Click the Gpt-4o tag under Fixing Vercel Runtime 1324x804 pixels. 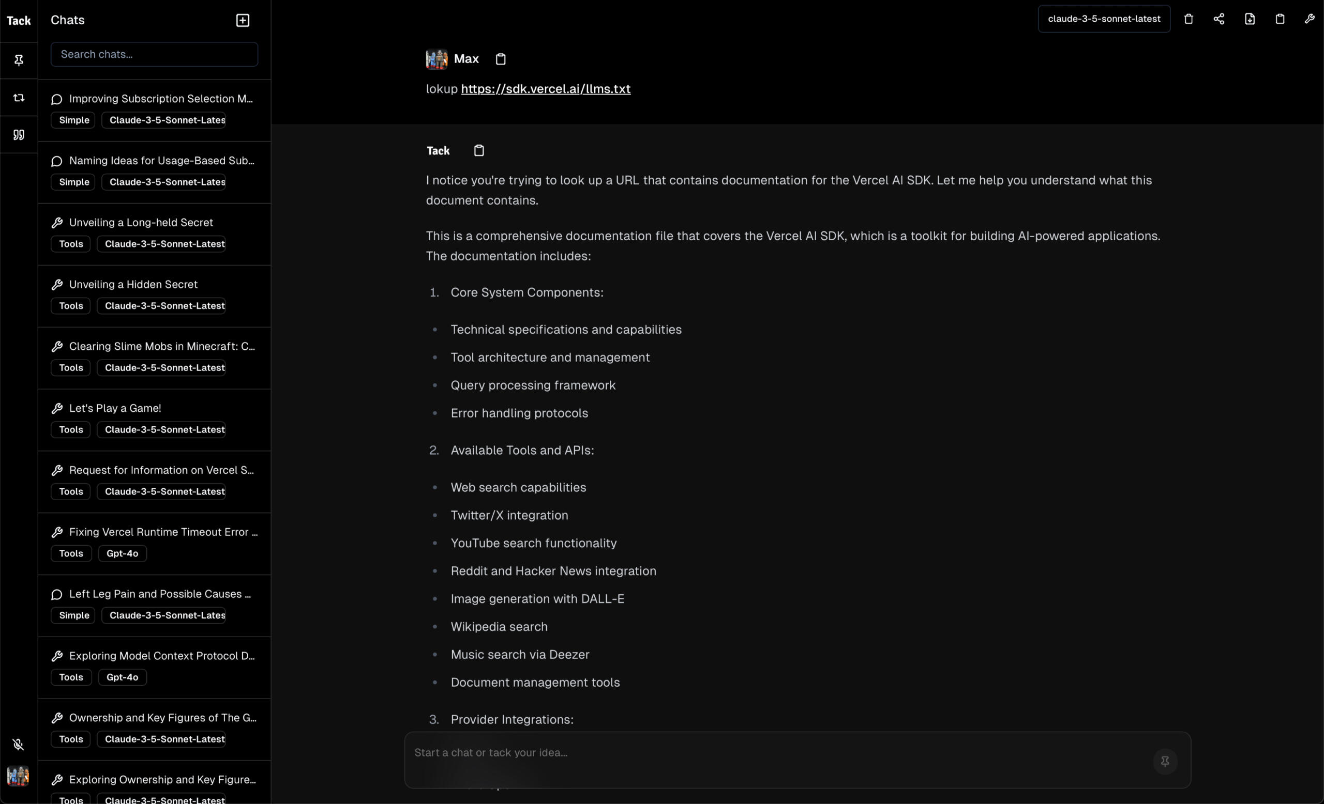point(122,553)
